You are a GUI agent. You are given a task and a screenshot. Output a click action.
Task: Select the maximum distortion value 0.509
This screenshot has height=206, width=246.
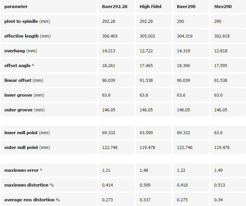146,185
